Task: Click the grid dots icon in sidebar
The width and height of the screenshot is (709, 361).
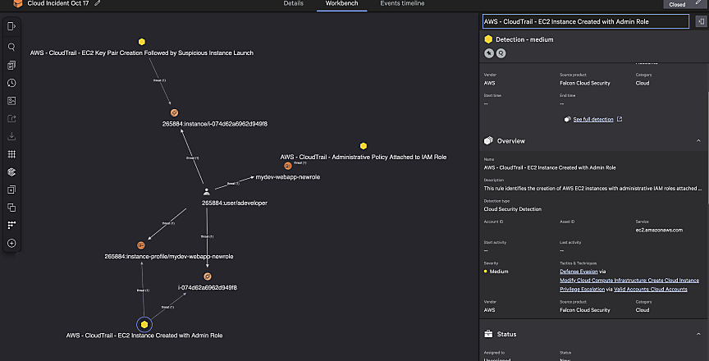Action: coord(11,153)
